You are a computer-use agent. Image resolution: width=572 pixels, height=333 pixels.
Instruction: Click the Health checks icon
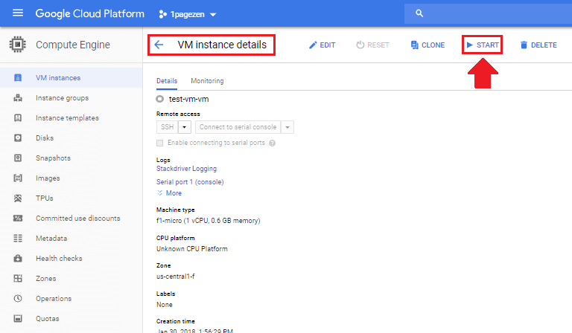point(18,259)
